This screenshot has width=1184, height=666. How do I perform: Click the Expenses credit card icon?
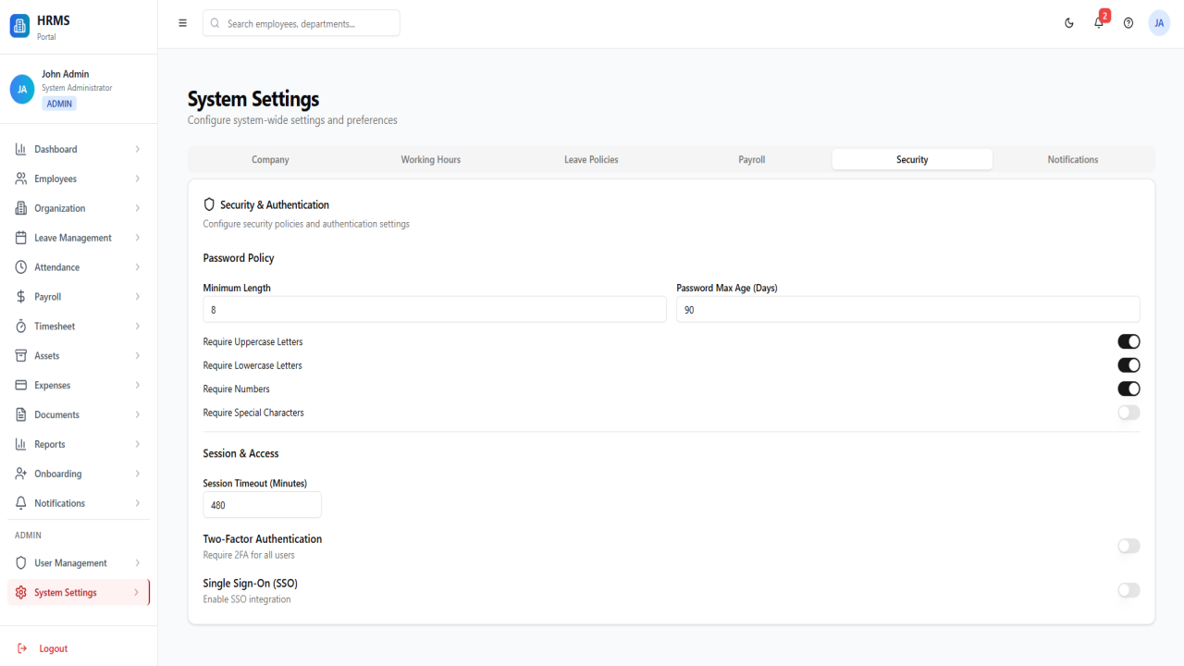tap(21, 386)
